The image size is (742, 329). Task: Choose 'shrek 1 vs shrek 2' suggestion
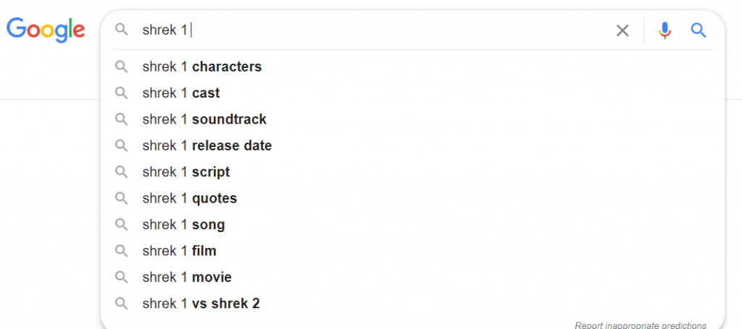(412, 303)
